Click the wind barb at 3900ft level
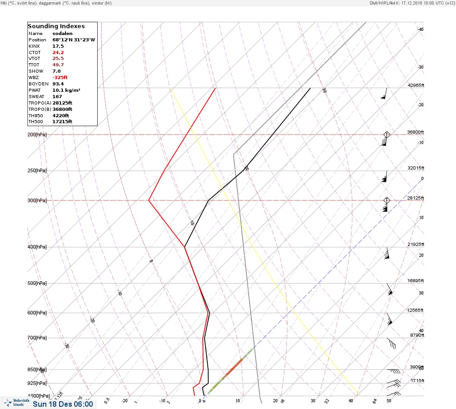This screenshot has width=456, height=409. [394, 371]
